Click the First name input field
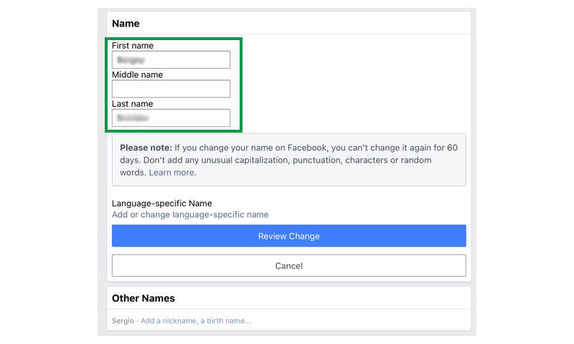 pos(171,59)
